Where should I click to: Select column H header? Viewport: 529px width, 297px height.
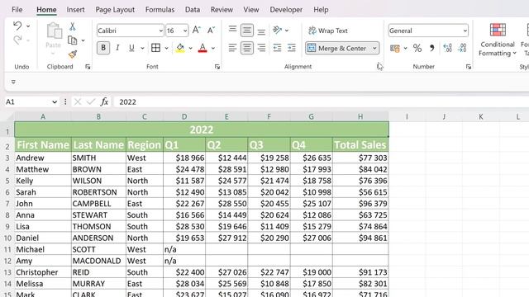click(360, 117)
